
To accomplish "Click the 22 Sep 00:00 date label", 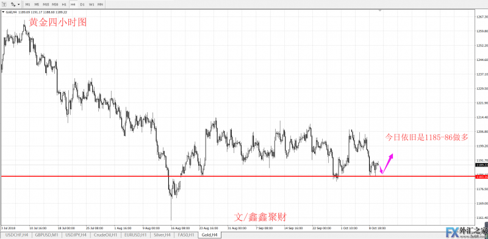I will coord(323,228).
